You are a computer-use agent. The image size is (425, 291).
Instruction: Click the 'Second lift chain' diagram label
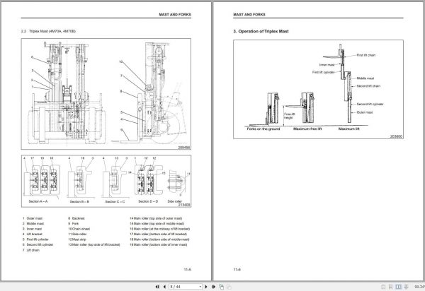pos(368,86)
